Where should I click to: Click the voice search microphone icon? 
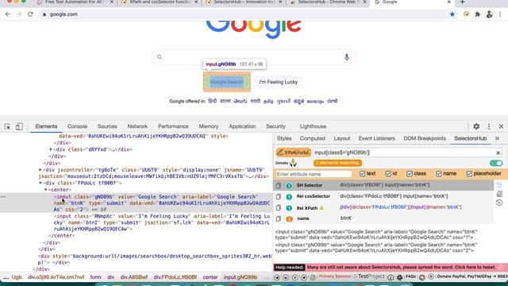(x=347, y=57)
